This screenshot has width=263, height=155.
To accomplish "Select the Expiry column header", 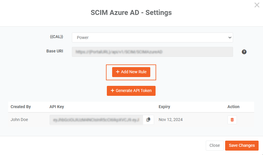I will 164,107.
